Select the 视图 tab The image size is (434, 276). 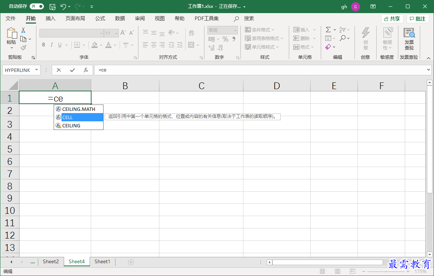(x=160, y=18)
